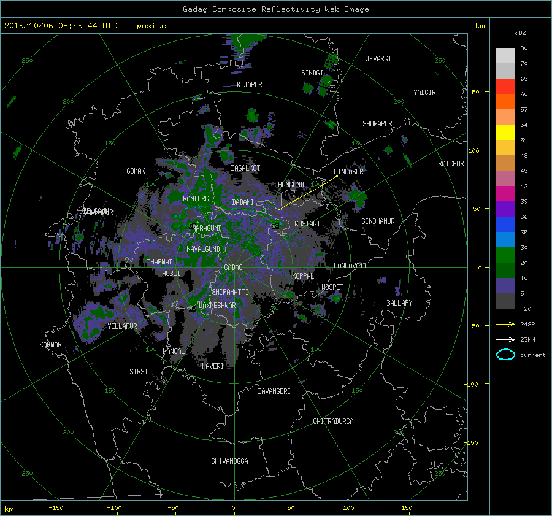Viewport: 552px width, 516px height.
Task: Choose the green 30-20 dBZ swatch
Action: click(505, 255)
